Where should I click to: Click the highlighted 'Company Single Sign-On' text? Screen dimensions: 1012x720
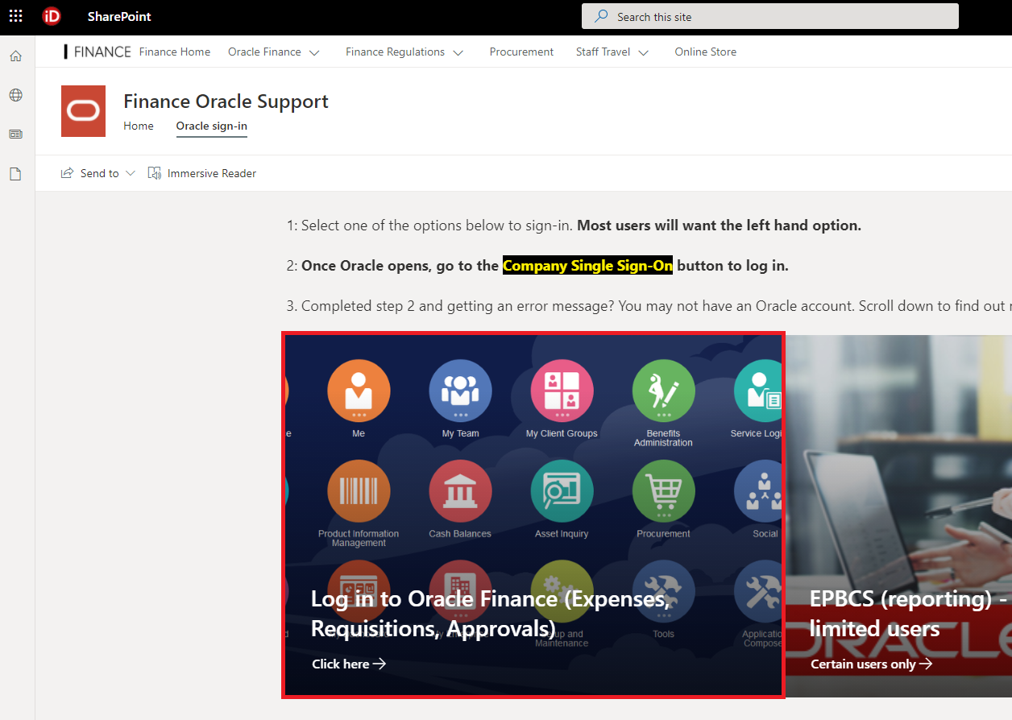coord(587,265)
